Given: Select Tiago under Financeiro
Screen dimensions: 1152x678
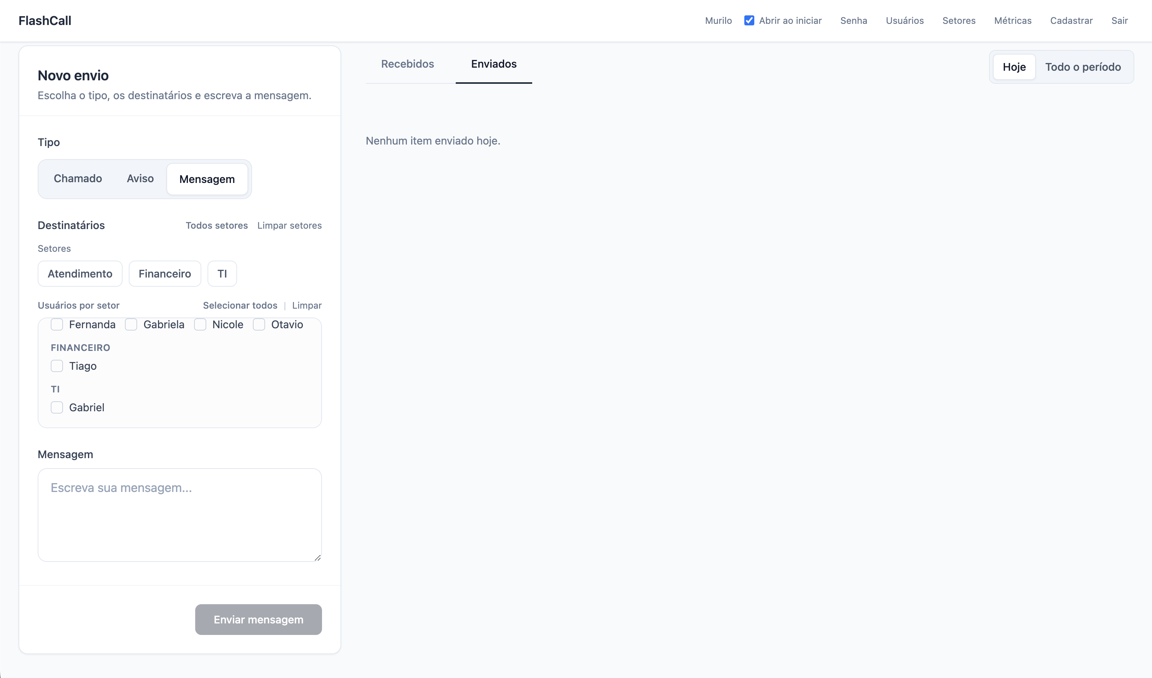Looking at the screenshot, I should pyautogui.click(x=57, y=366).
